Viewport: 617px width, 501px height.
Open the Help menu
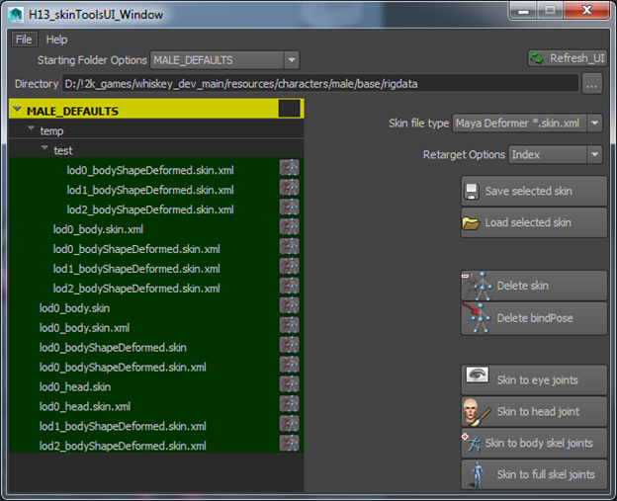coord(56,40)
